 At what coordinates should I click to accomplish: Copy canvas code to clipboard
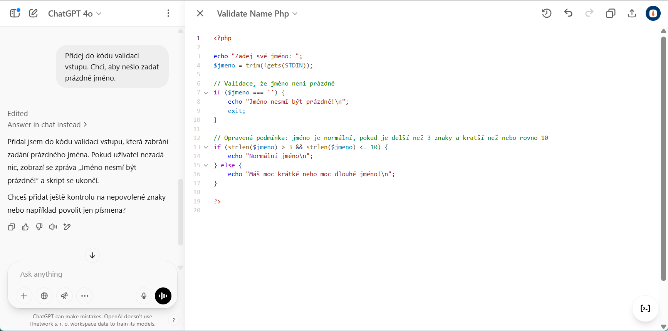pos(611,13)
